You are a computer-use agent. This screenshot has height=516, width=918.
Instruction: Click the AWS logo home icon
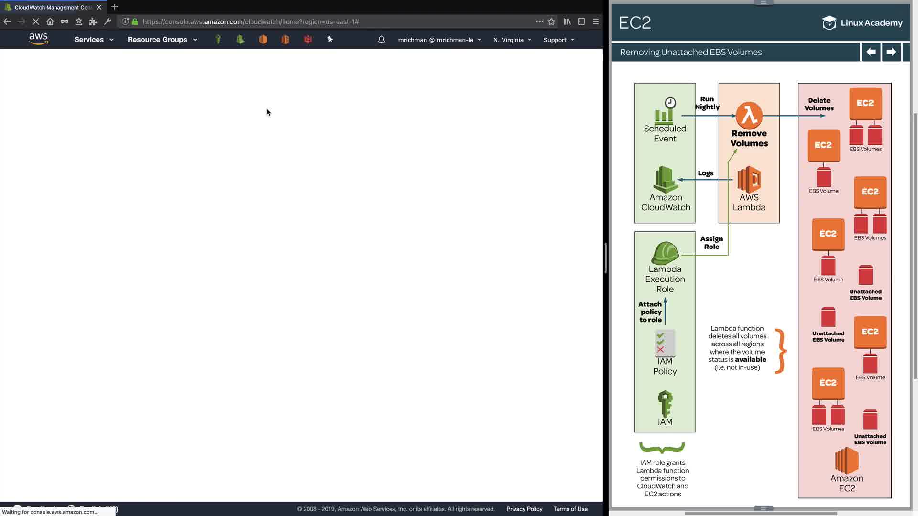[x=38, y=39]
